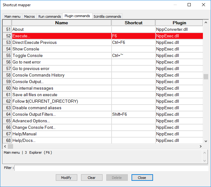
Task: Close the Shortcut mapper window
Action: click(x=204, y=5)
